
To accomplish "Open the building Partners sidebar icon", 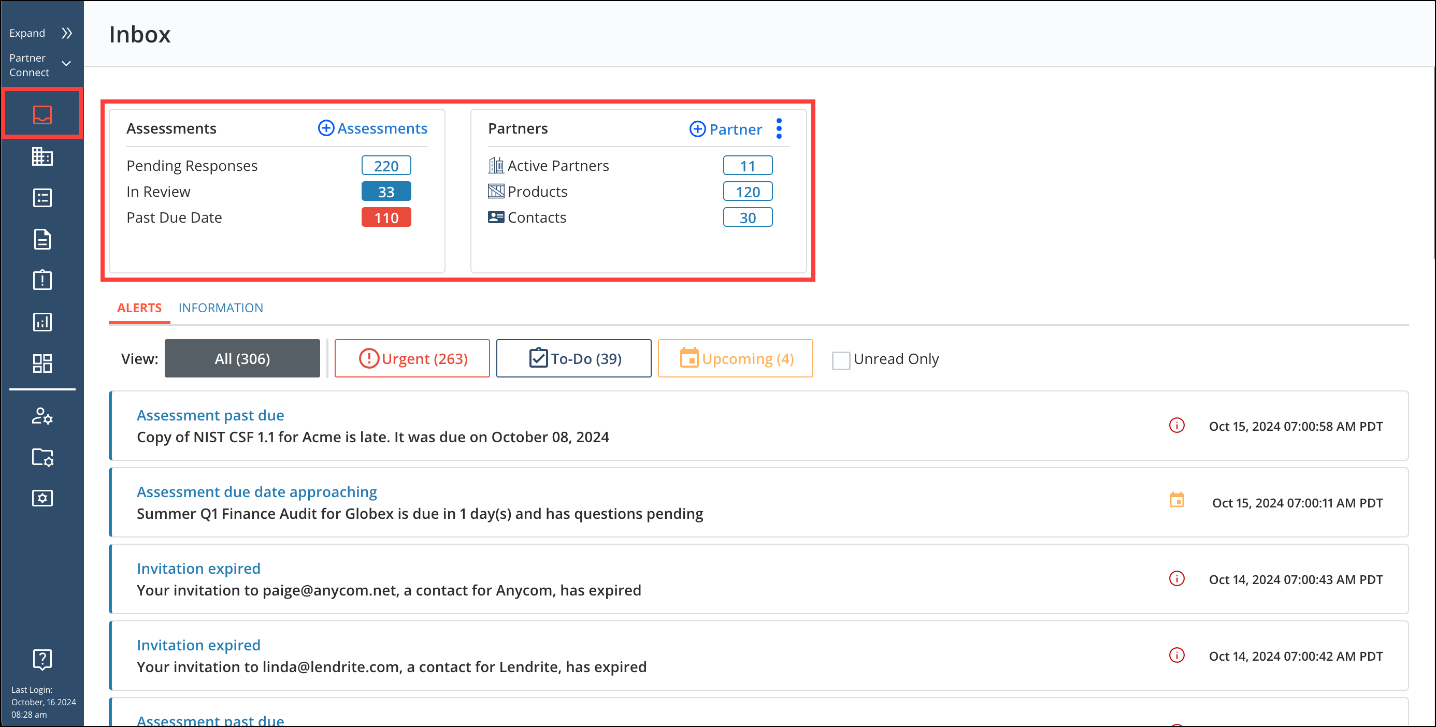I will 42,156.
